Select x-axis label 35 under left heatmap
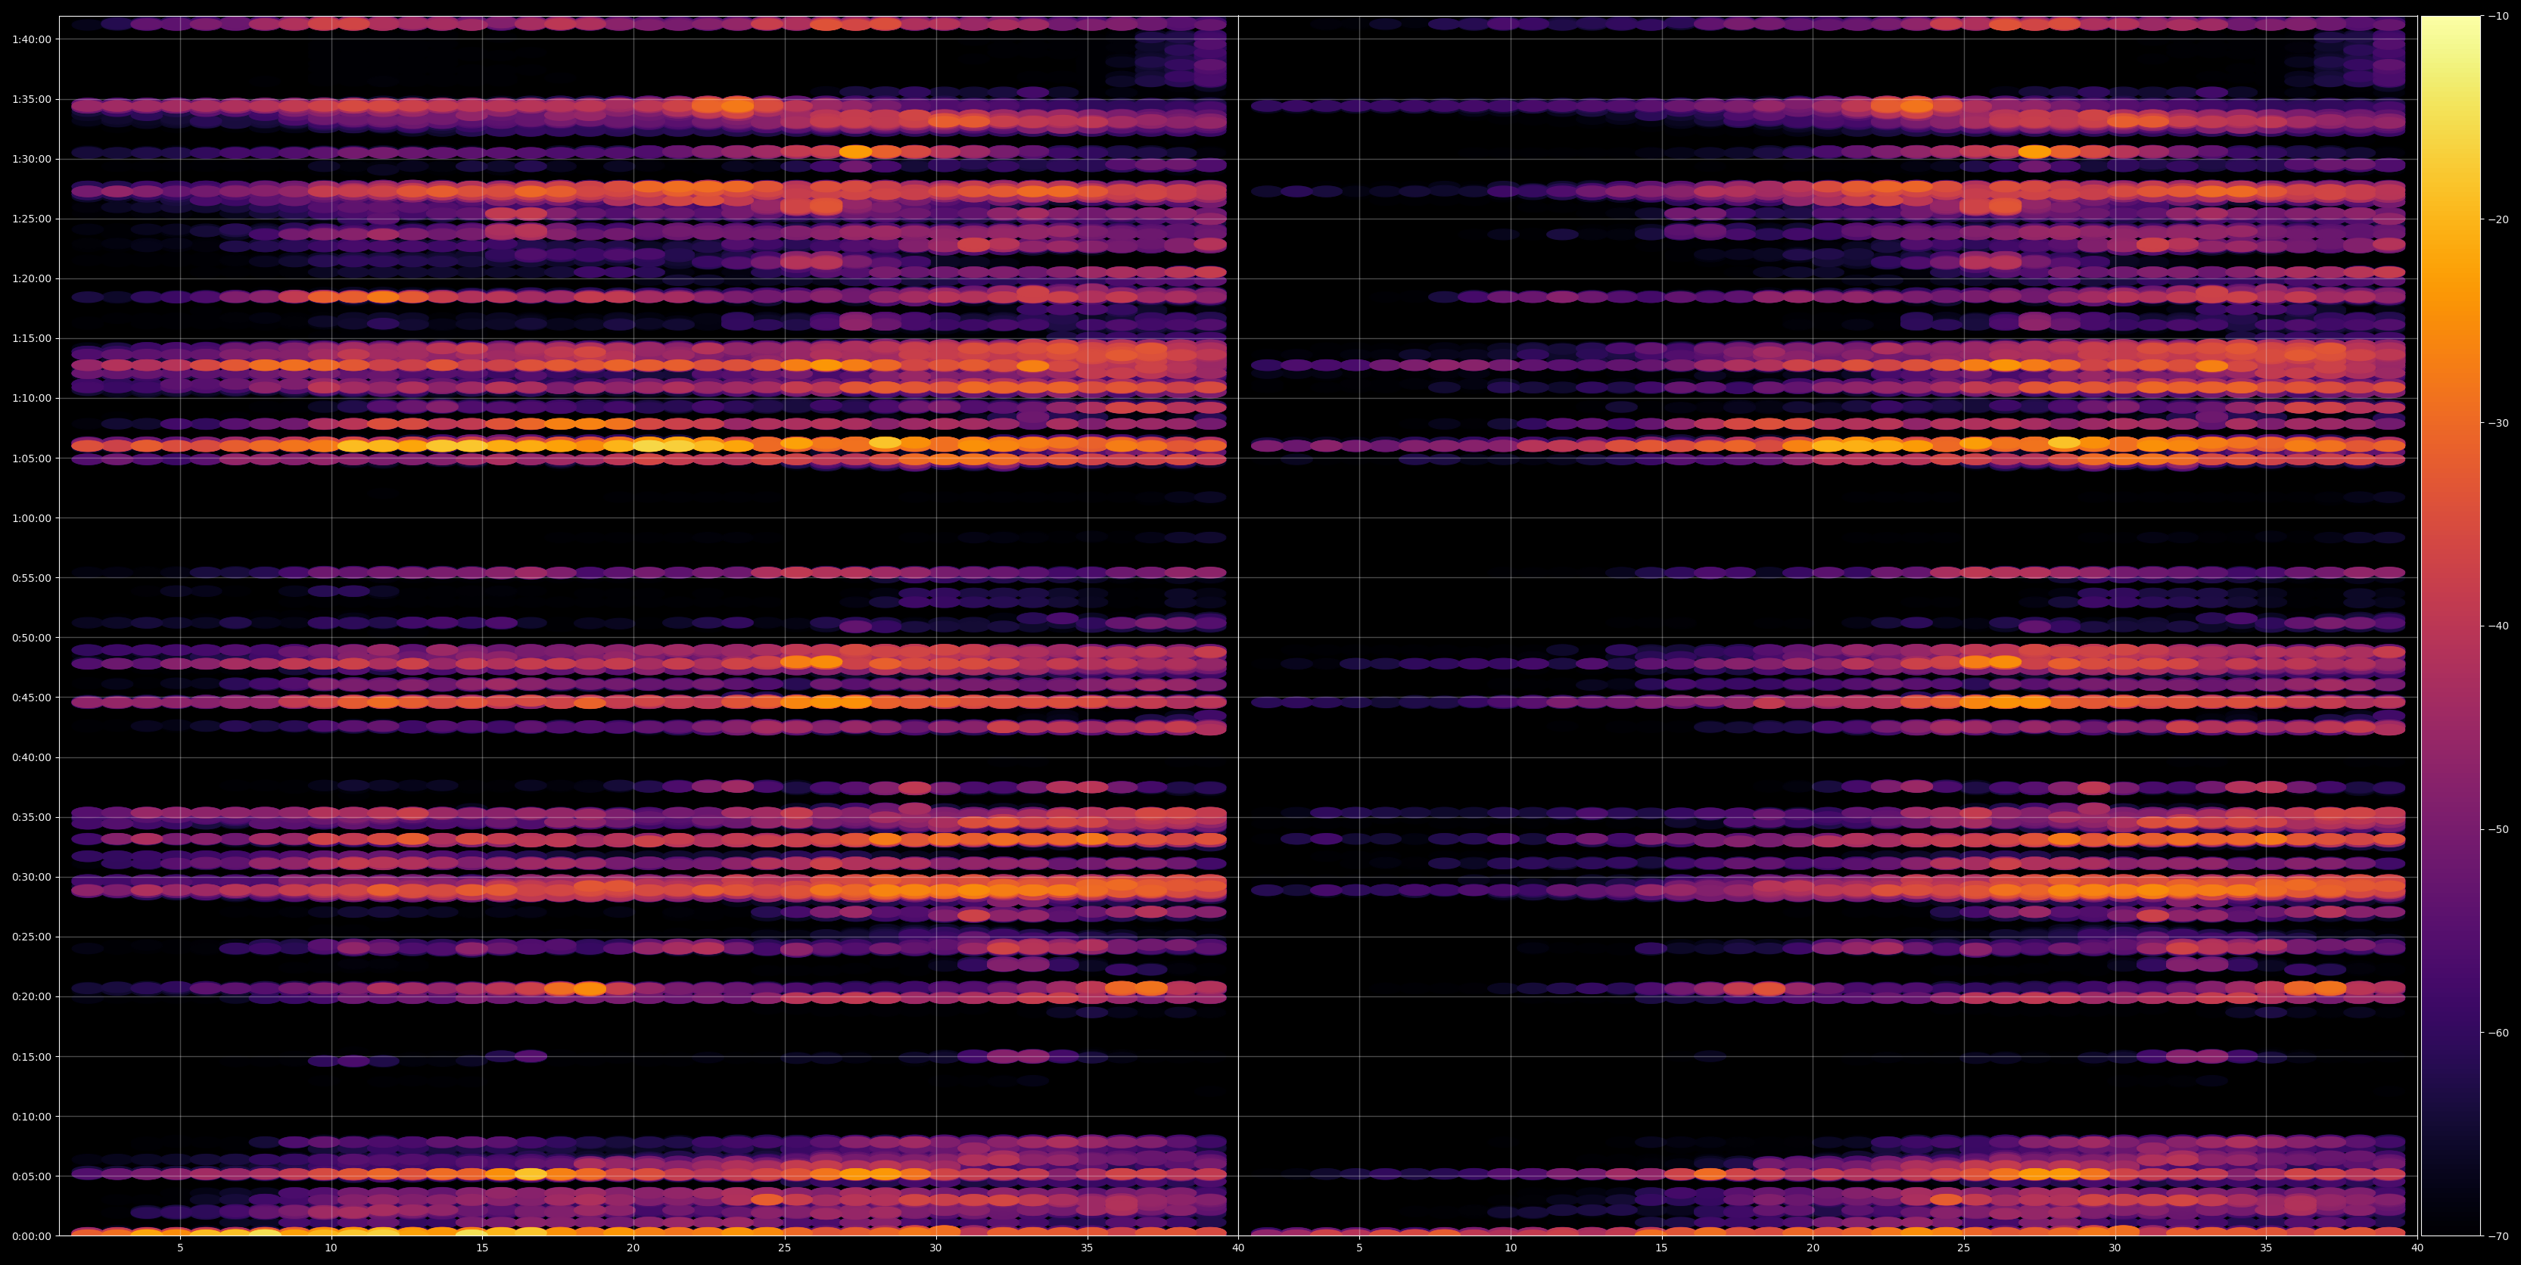The width and height of the screenshot is (2521, 1265). (1088, 1248)
